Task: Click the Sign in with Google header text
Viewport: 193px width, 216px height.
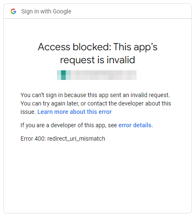Action: (x=46, y=11)
